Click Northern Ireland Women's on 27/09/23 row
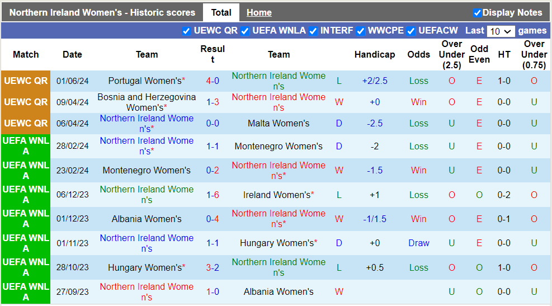 (147, 292)
